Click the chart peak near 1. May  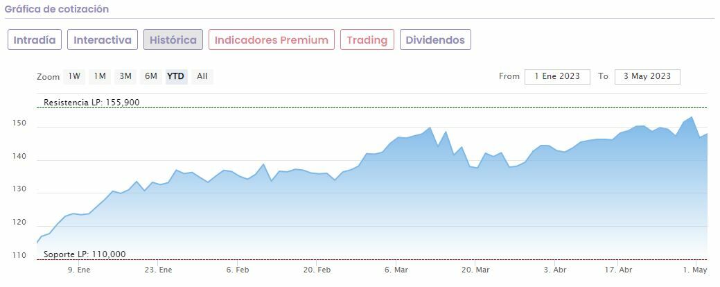point(692,117)
